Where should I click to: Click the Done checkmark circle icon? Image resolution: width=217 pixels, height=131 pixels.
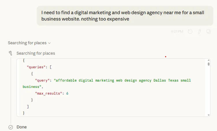coord(11,127)
